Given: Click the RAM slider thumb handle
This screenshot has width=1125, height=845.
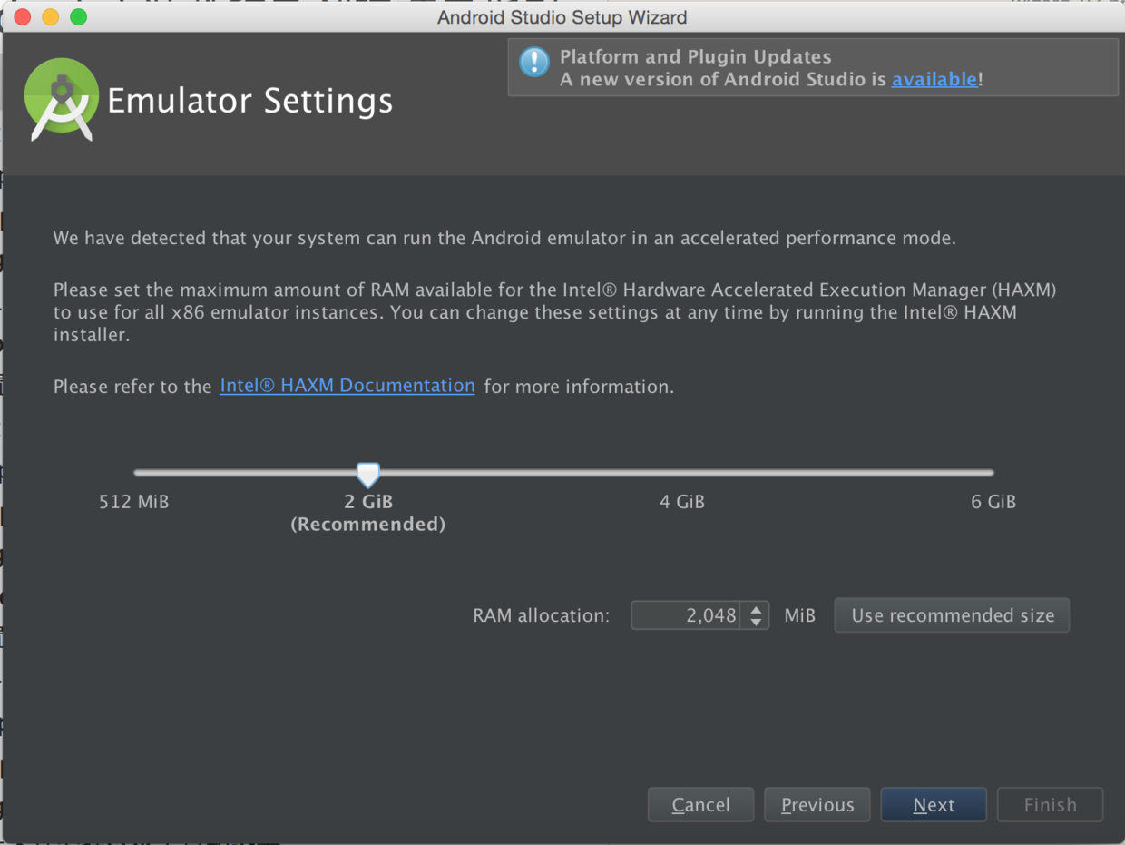Looking at the screenshot, I should point(367,474).
